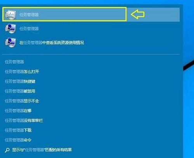
Task: Click the second 任务管理器 control panel icon
Action: click(x=10, y=29)
